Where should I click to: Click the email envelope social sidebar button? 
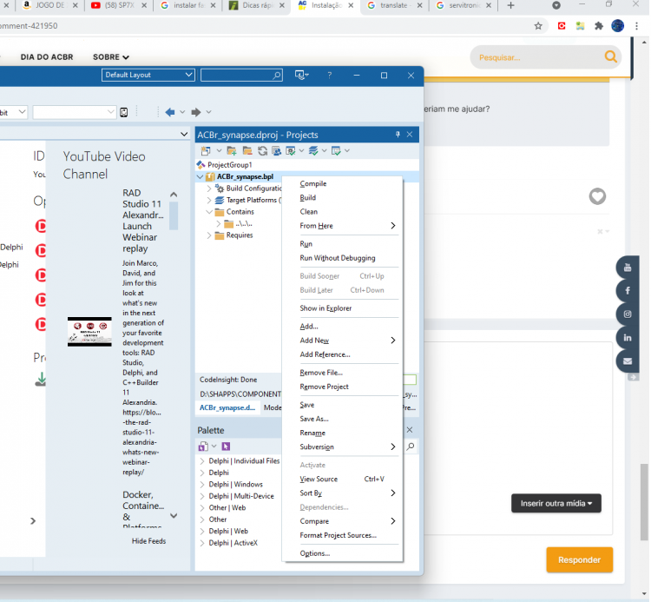pos(628,361)
